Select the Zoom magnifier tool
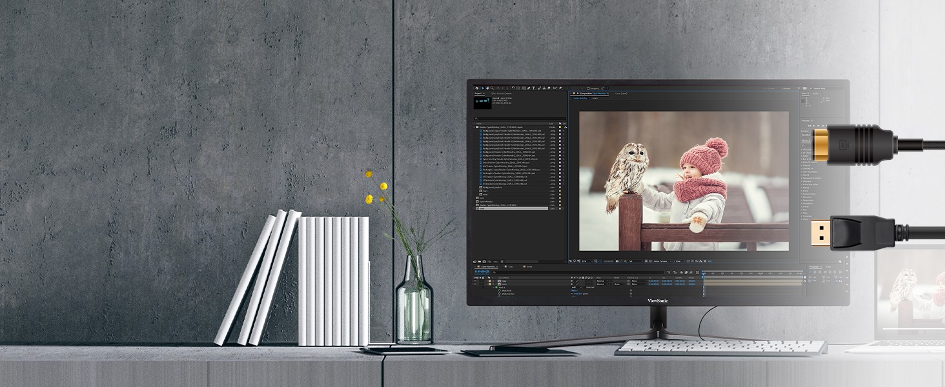 point(492,88)
